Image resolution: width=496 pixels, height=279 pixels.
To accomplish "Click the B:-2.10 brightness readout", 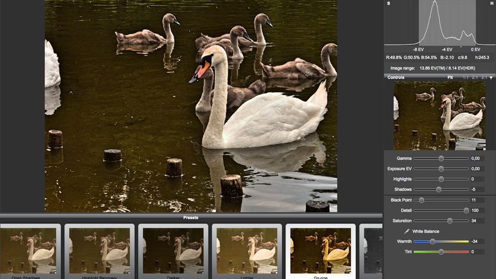I will (447, 58).
